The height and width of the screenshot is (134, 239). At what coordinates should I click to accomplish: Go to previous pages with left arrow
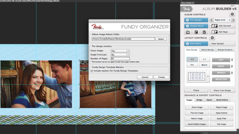[x=211, y=20]
